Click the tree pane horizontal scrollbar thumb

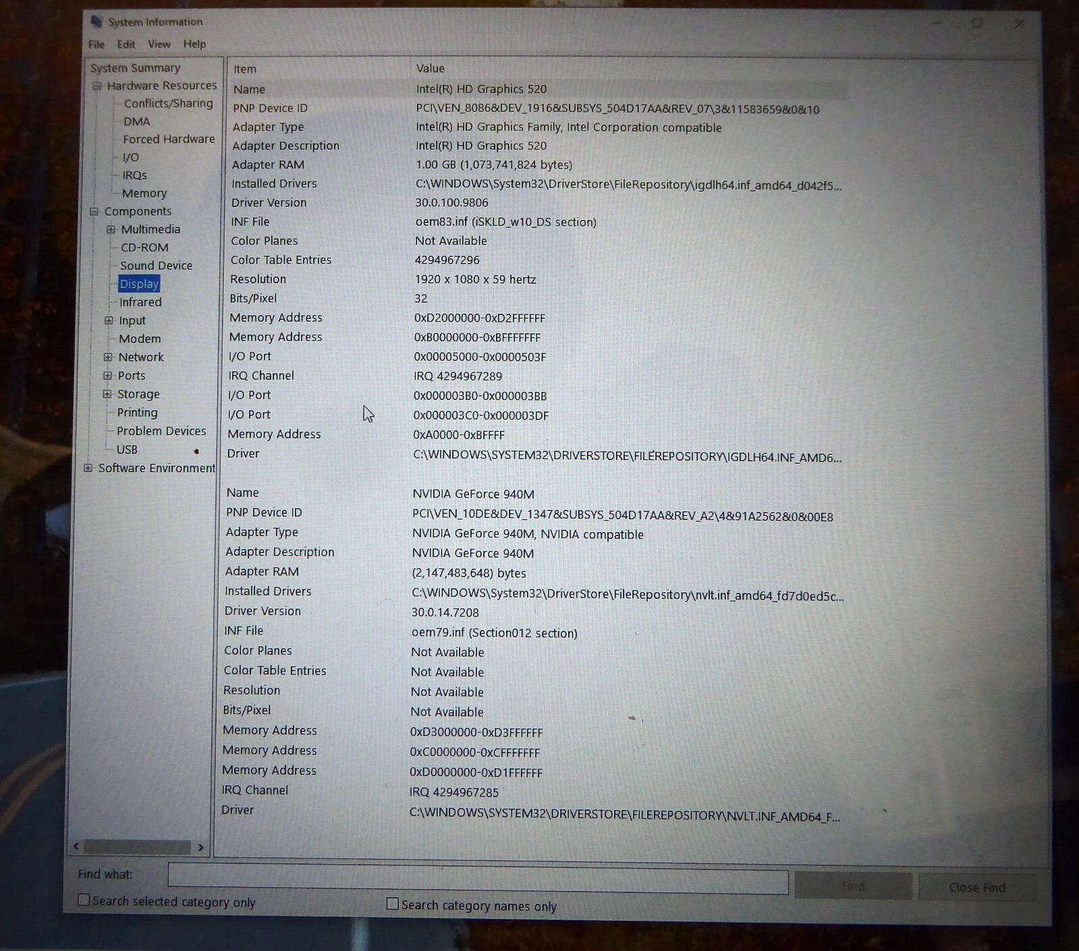pyautogui.click(x=137, y=846)
